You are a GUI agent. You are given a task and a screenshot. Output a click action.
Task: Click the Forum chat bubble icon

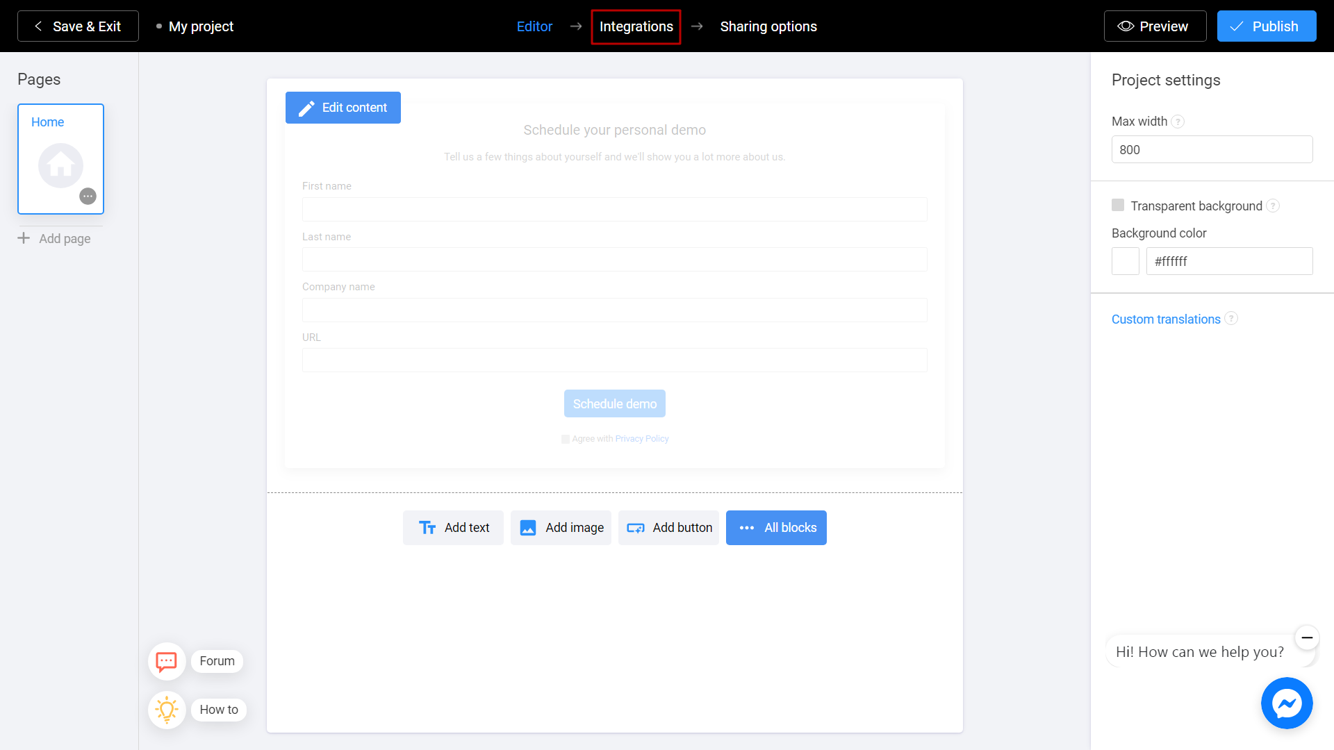point(166,660)
